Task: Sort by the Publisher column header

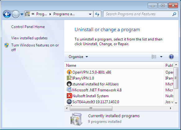Action: point(169,65)
